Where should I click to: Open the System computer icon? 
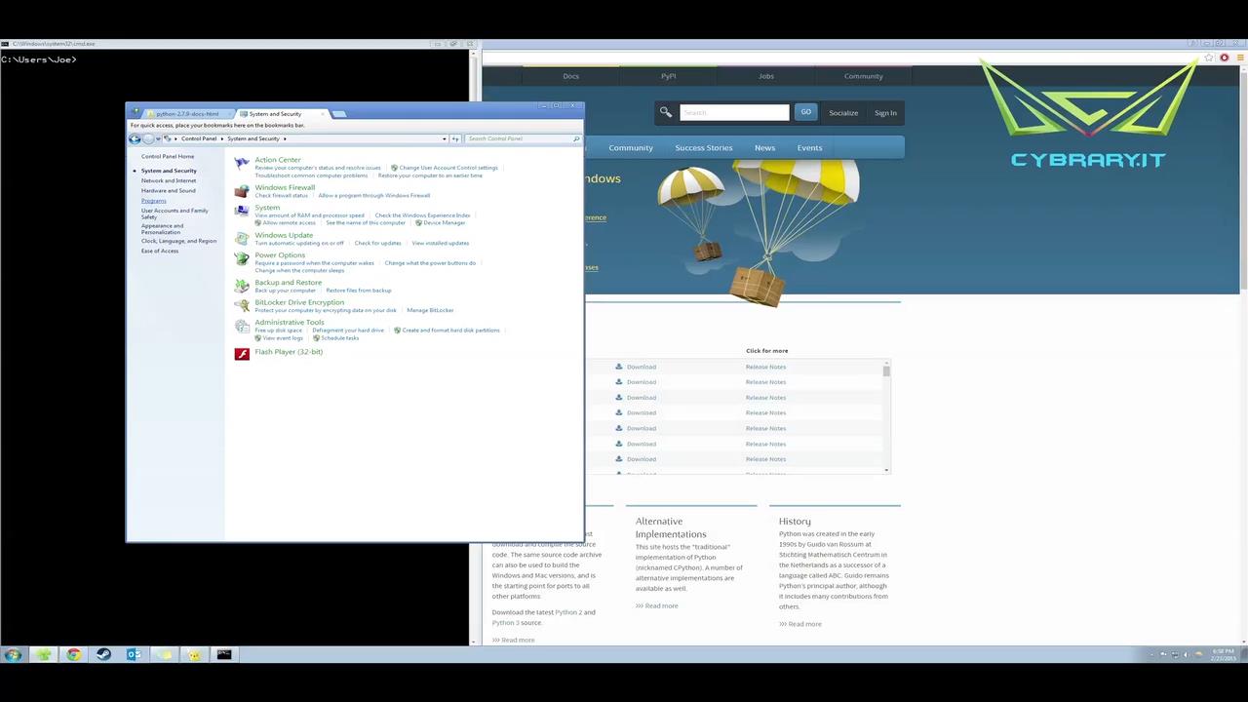click(x=242, y=211)
